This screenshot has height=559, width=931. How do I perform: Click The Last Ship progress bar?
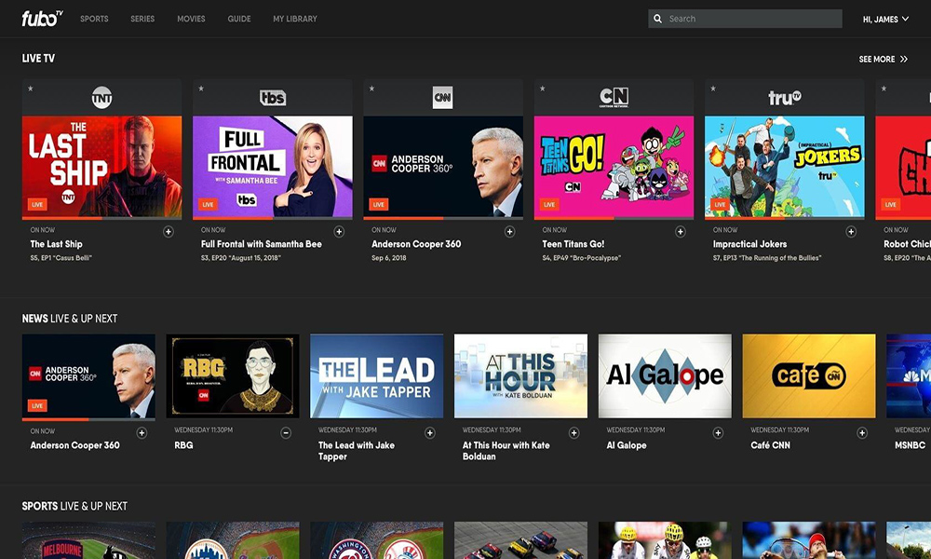point(101,218)
